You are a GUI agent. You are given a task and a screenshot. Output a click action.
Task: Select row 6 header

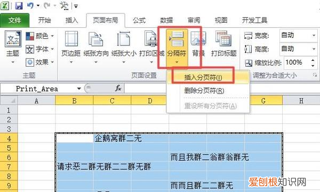click(9, 157)
